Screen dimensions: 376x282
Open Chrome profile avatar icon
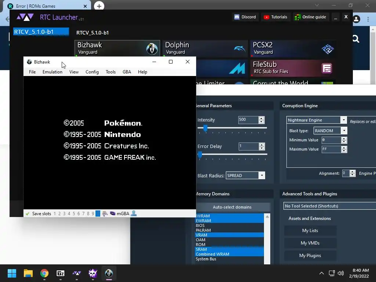click(356, 19)
